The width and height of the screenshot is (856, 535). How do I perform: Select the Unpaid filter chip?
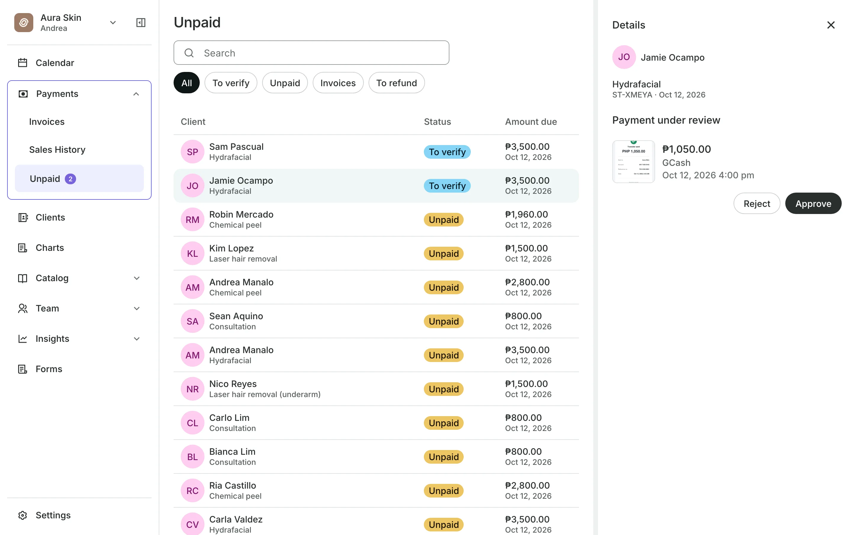point(285,83)
